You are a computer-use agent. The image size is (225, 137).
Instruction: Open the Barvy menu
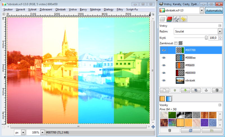coord(83,10)
